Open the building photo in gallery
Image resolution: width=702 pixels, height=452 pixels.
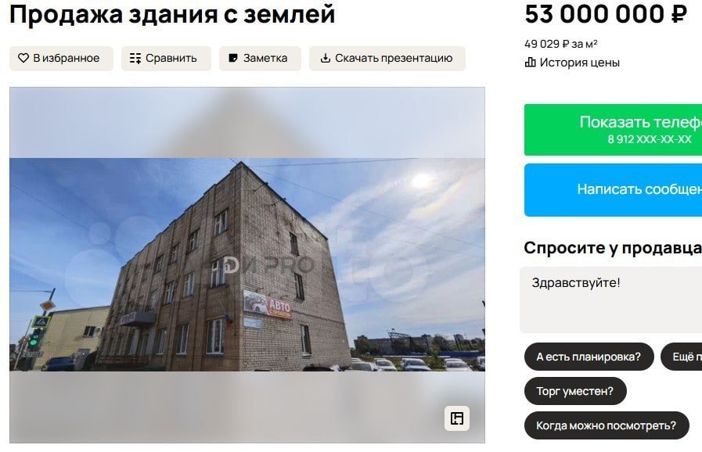[x=247, y=265]
